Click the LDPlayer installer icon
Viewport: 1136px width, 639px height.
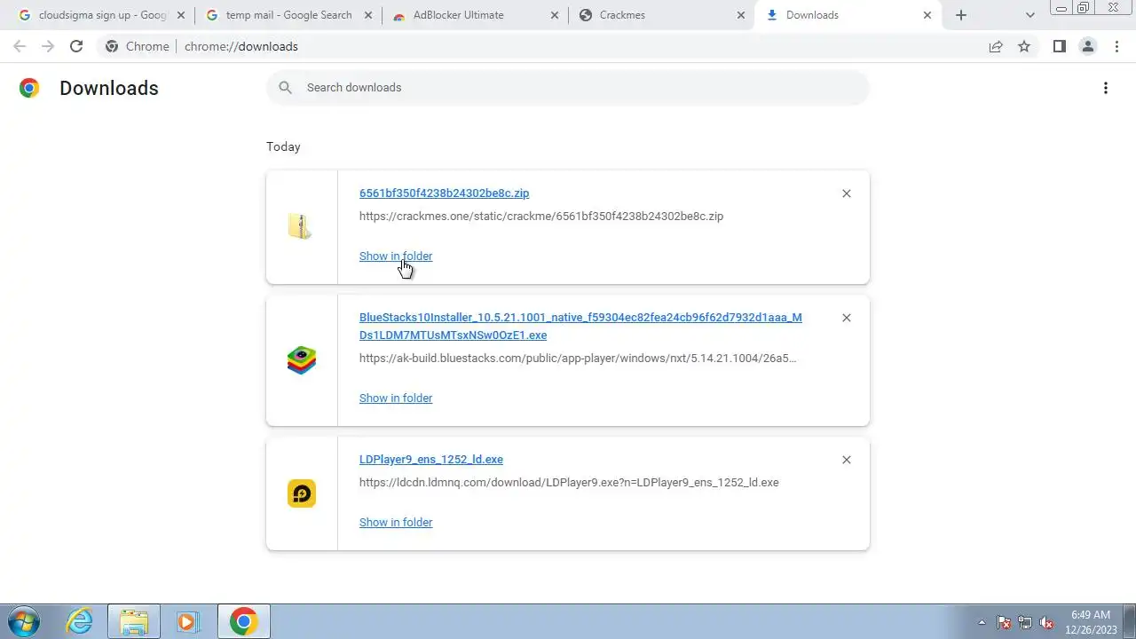point(302,493)
